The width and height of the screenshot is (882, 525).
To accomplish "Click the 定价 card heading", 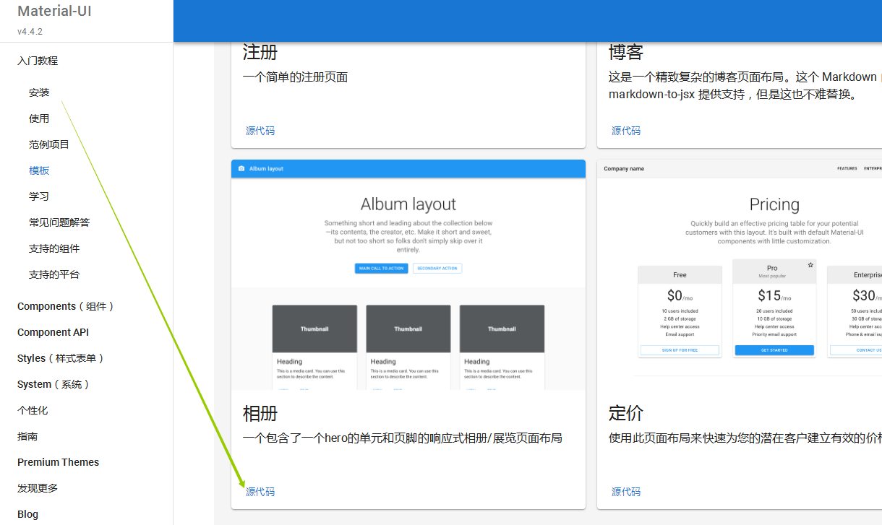I will [x=626, y=413].
